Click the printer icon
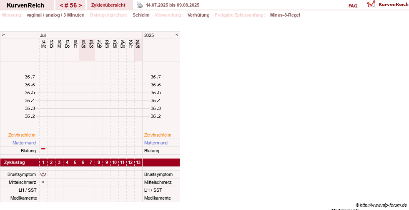 [140, 5]
